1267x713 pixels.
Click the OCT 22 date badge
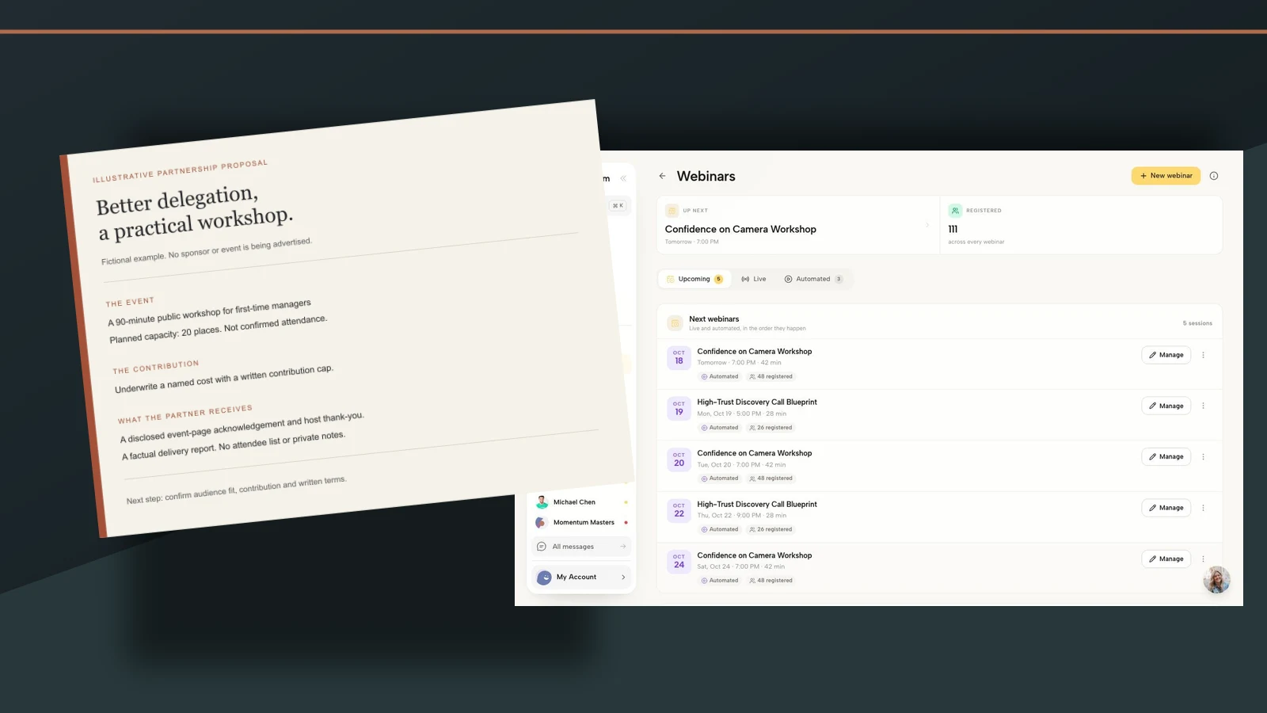tap(679, 510)
